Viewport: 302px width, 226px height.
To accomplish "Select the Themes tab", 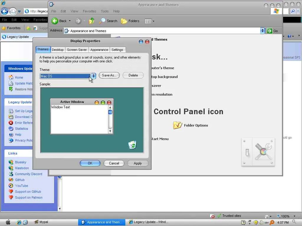I will coord(43,49).
